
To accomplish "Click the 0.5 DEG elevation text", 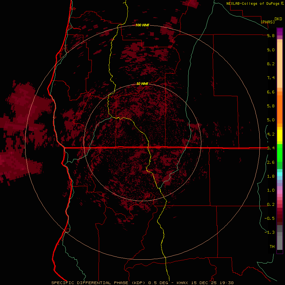I will coord(158,283).
